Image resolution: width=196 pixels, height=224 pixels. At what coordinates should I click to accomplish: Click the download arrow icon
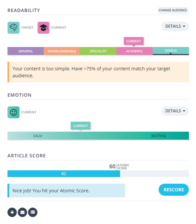click(x=12, y=212)
